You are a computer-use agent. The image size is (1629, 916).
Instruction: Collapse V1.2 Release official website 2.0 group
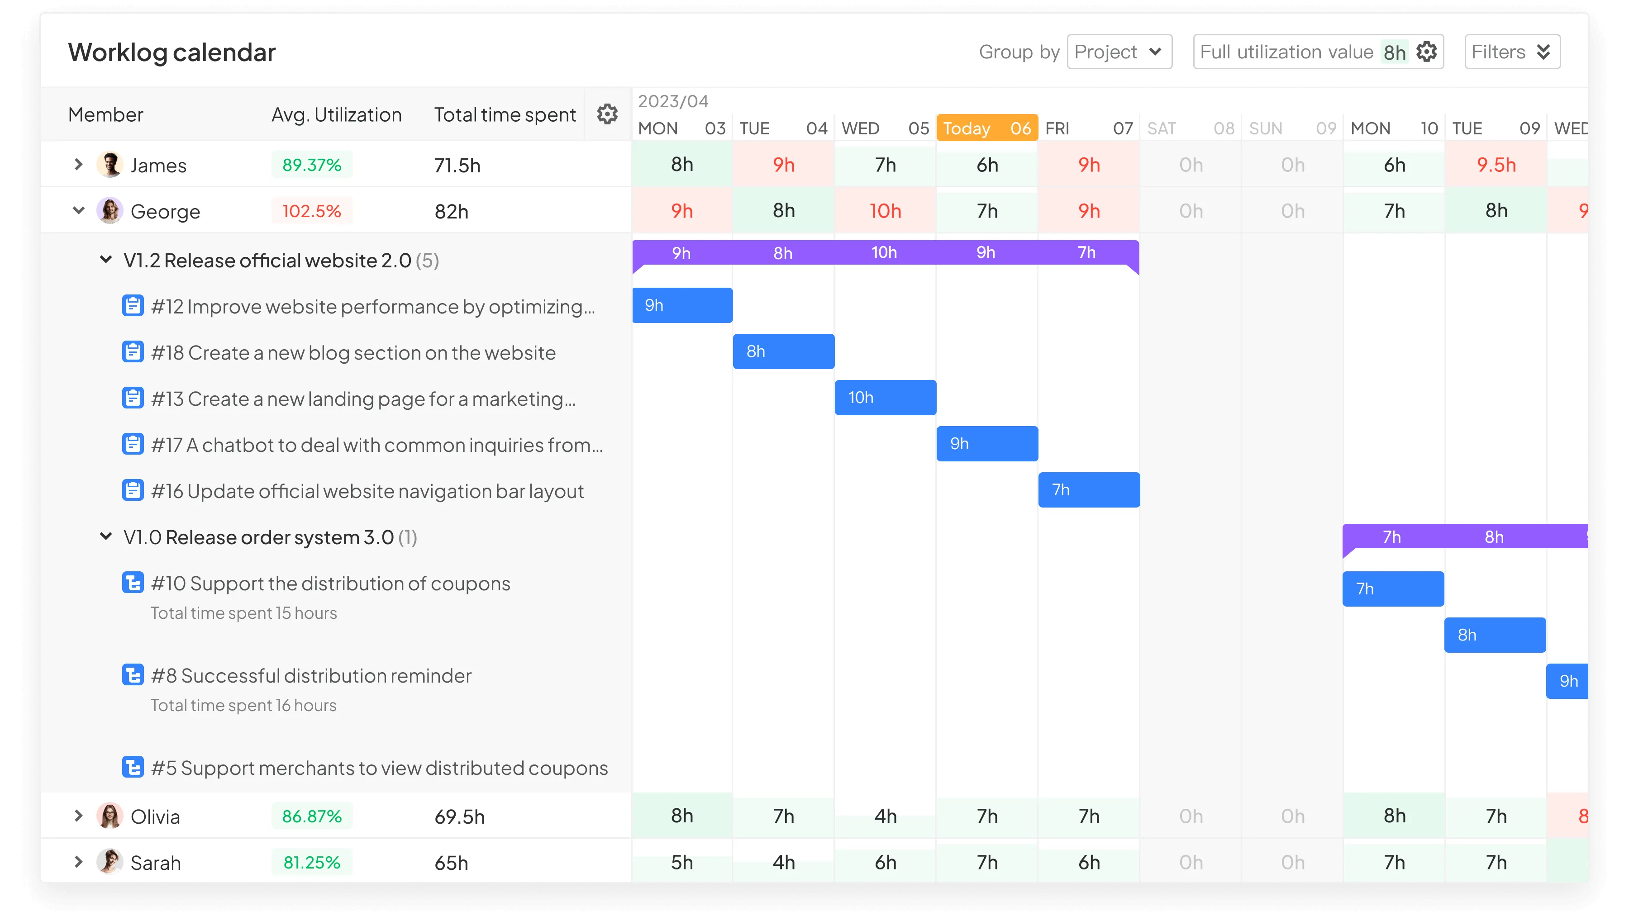(105, 260)
